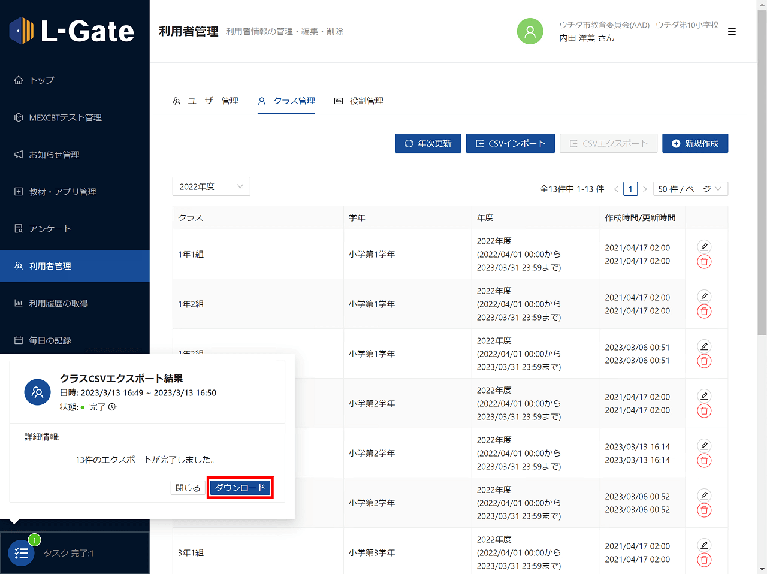Switch to the クラス管理 tab

(x=286, y=101)
